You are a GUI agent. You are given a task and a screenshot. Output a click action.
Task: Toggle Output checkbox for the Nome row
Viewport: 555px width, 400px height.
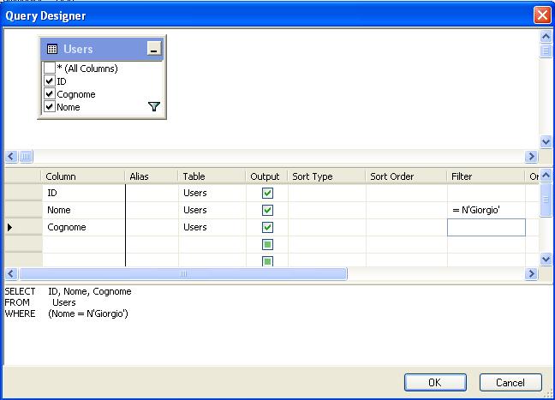(x=267, y=210)
